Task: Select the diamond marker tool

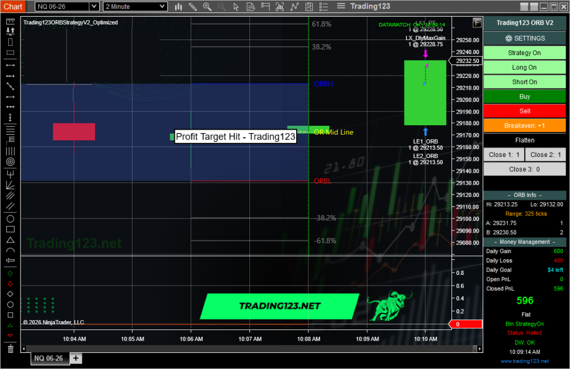Action: click(10, 294)
